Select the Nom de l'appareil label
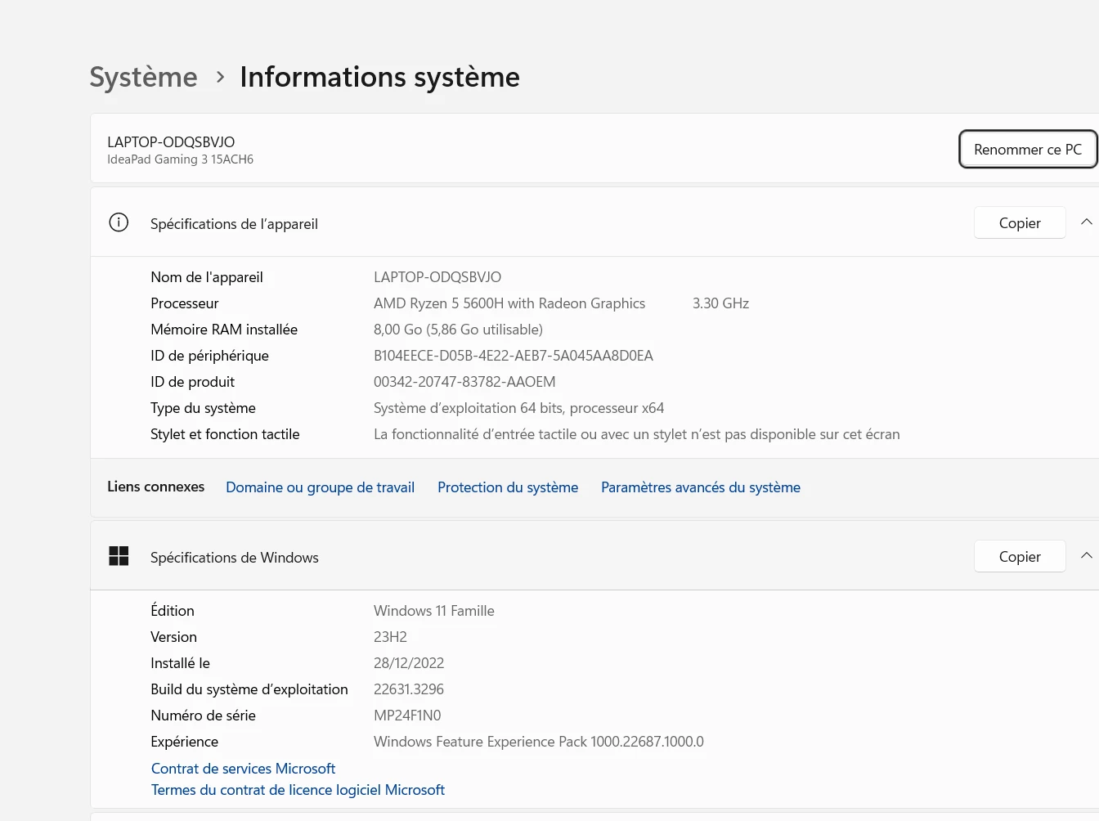The height and width of the screenshot is (821, 1099). (x=207, y=277)
